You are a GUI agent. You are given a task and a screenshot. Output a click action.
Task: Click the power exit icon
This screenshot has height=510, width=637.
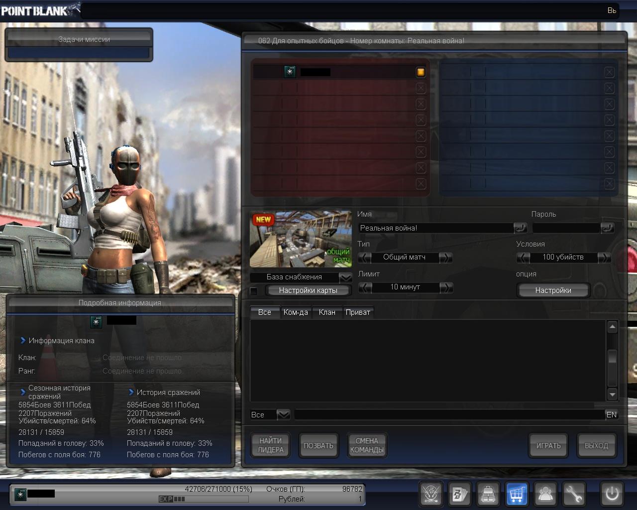click(612, 494)
